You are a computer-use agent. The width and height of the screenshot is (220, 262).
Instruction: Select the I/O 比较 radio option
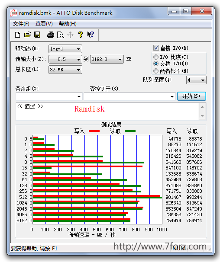(x=156, y=57)
